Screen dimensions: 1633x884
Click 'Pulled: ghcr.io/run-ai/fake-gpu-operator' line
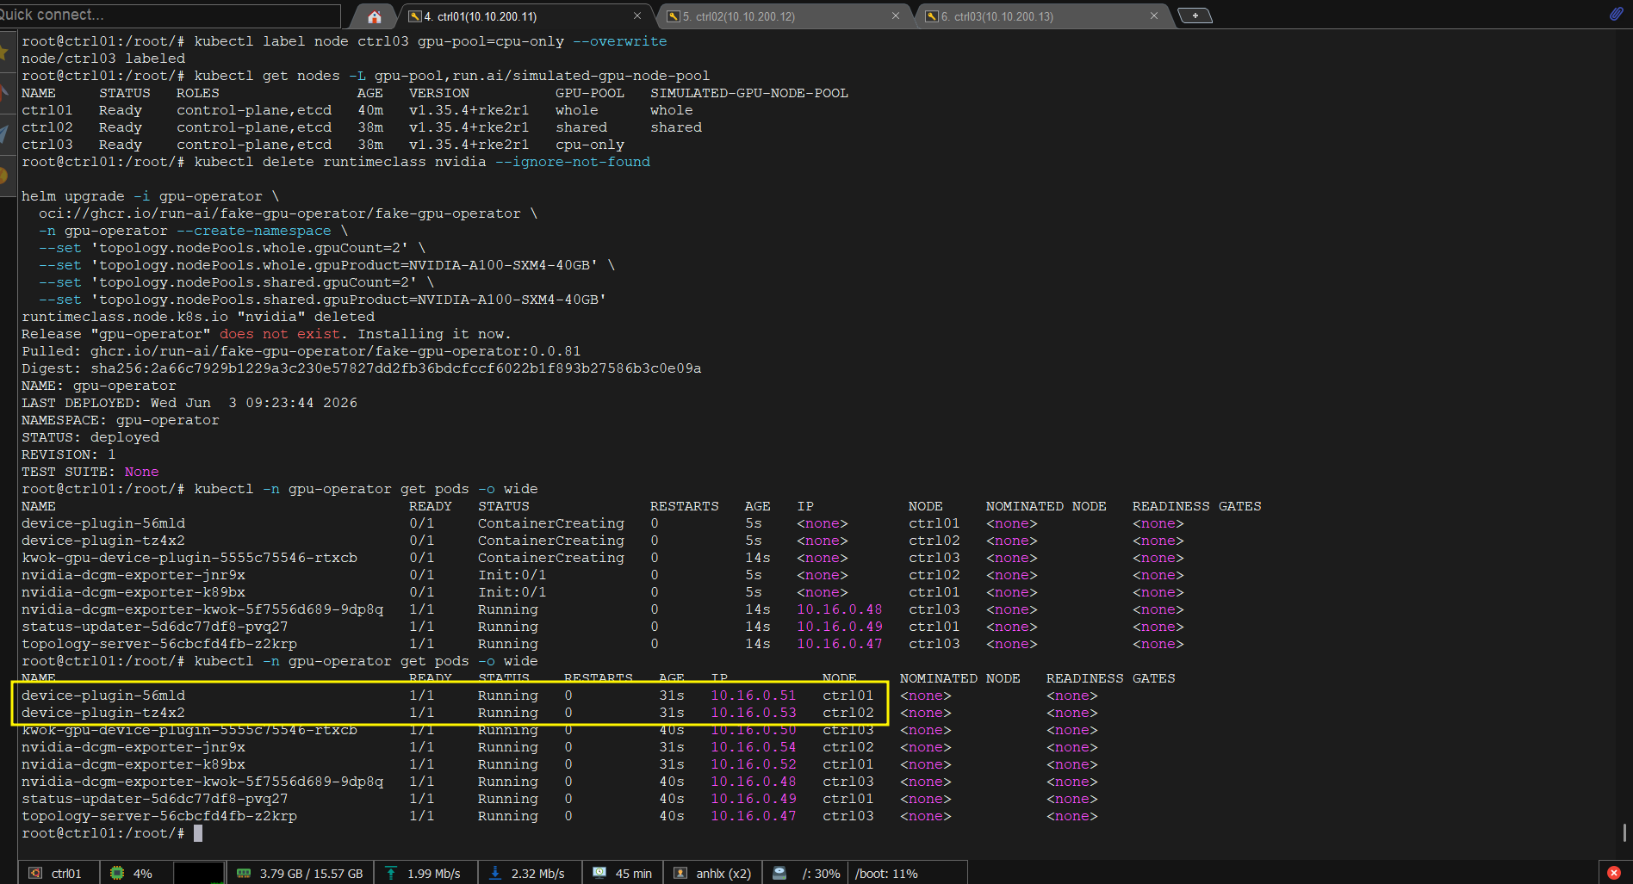(301, 351)
